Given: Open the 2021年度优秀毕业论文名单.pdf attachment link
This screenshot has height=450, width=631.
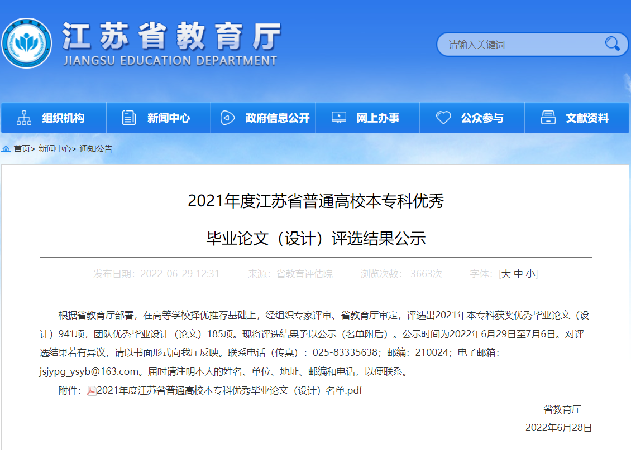Looking at the screenshot, I should point(230,390).
